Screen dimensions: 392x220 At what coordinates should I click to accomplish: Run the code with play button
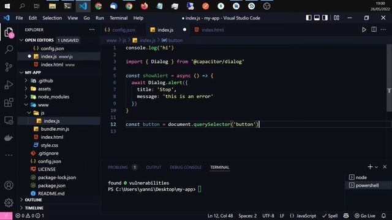[x=364, y=30]
